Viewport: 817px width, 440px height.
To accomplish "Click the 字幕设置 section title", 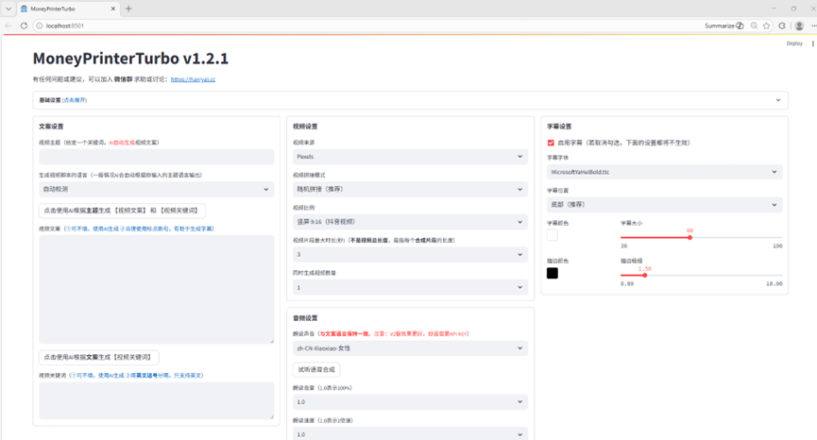I will (x=559, y=127).
